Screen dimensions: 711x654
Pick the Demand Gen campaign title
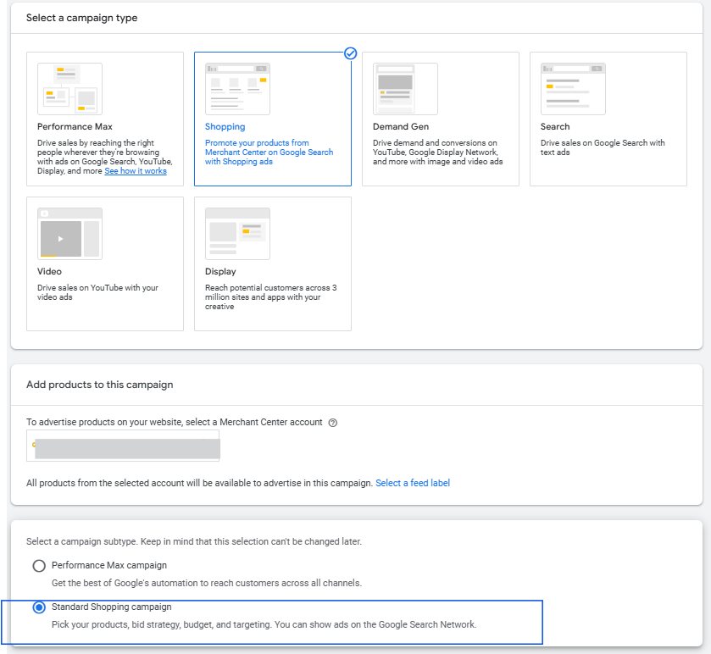pos(401,126)
